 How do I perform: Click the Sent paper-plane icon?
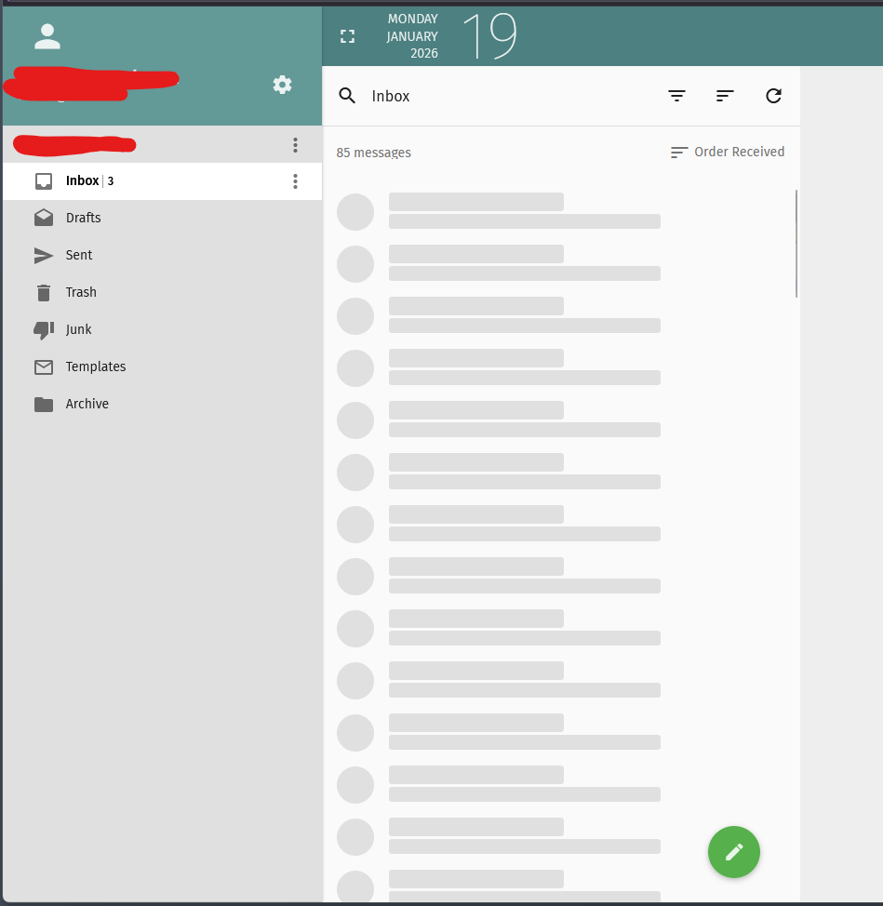click(44, 256)
